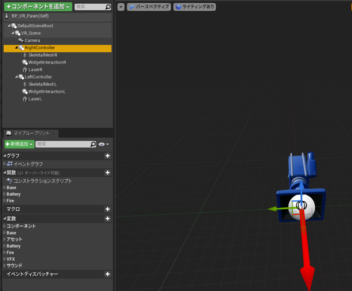This screenshot has height=291, width=352.
Task: Switch to the My Blueprint (マイブループリント) tab
Action: pos(31,133)
